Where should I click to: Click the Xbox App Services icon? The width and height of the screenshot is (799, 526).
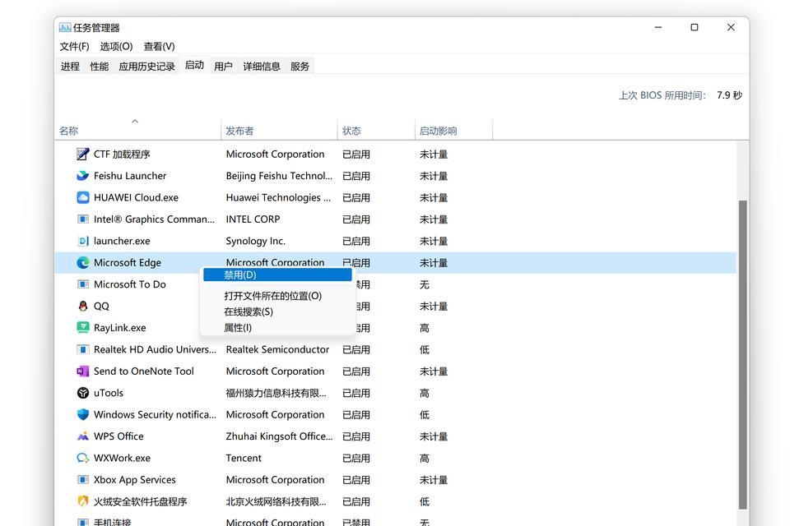(x=82, y=480)
